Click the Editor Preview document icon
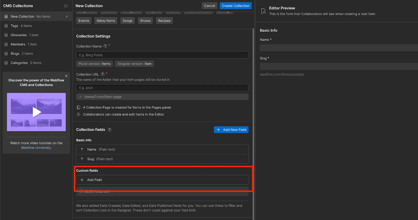 coord(263,11)
